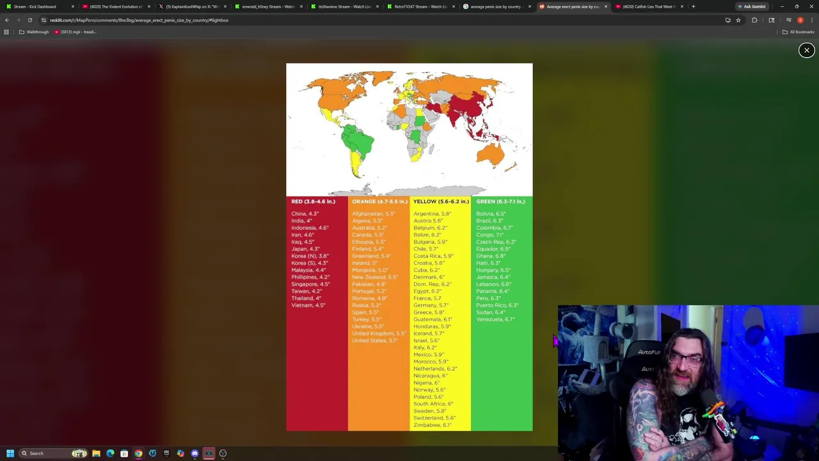Reload the current Reddit page
The height and width of the screenshot is (461, 819).
pyautogui.click(x=29, y=20)
